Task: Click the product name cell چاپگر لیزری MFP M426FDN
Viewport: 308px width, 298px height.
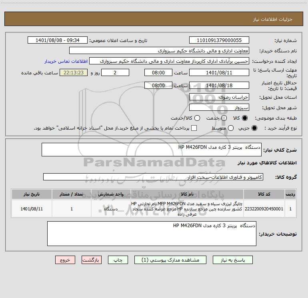Action: click(187, 209)
